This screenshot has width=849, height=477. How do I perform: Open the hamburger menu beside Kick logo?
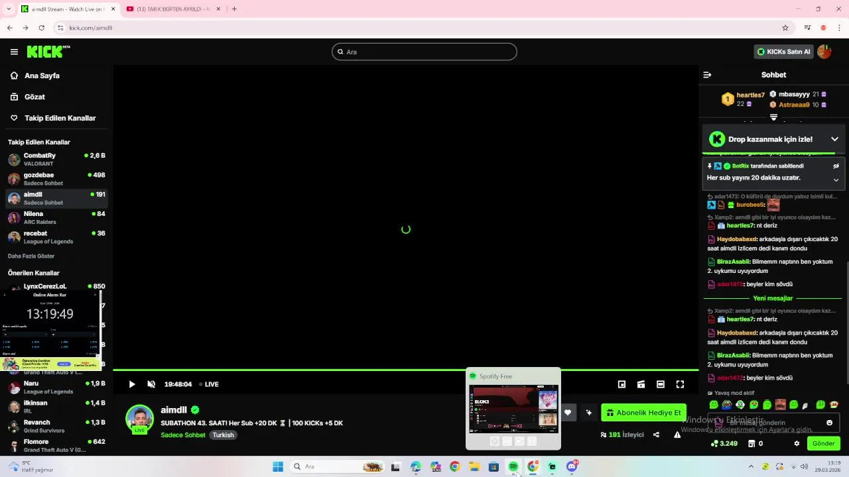tap(14, 52)
